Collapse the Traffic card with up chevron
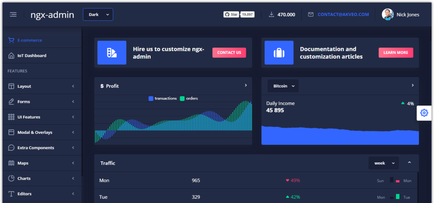Image resolution: width=434 pixels, height=203 pixels. click(409, 163)
